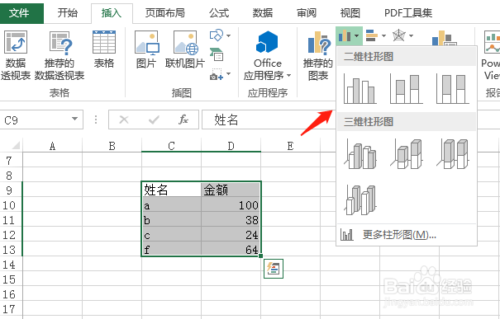The image size is (500, 319).
Task: Expand the Name Box dropdown
Action: [74, 119]
